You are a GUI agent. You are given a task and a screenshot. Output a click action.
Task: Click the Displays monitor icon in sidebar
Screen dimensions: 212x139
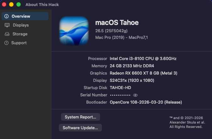click(7, 25)
